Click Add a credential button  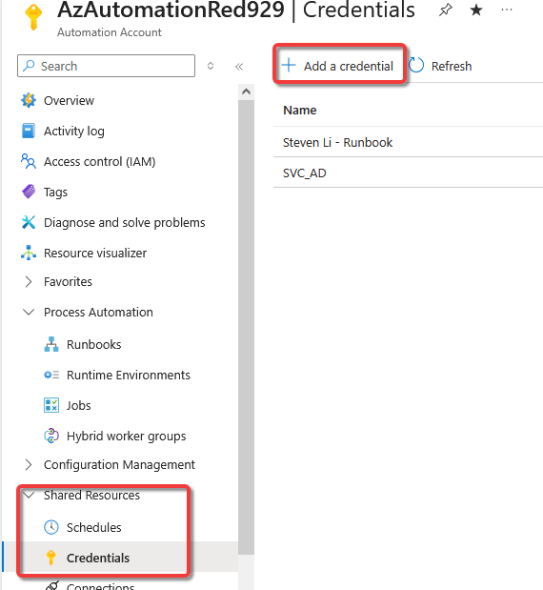tap(337, 66)
